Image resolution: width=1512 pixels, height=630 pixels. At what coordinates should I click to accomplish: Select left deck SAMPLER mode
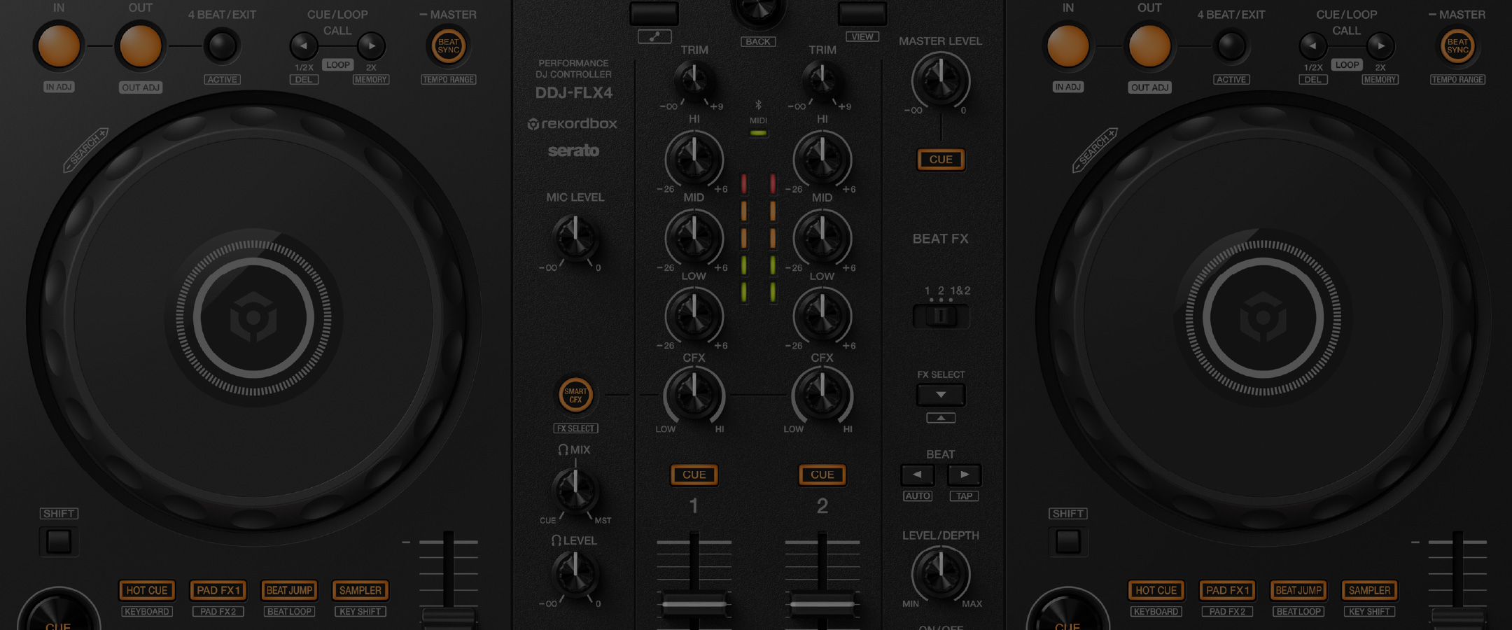coord(360,590)
